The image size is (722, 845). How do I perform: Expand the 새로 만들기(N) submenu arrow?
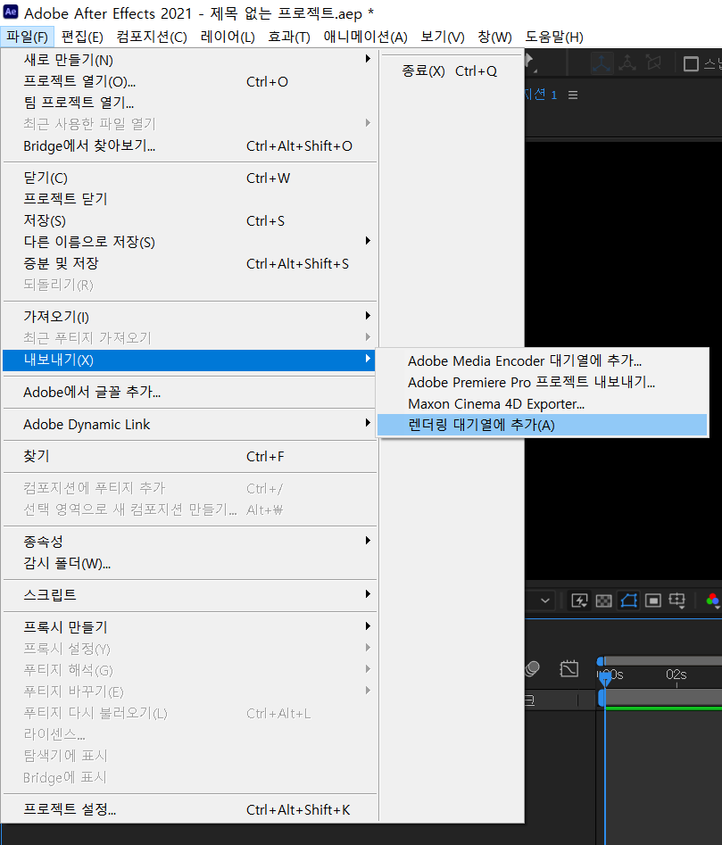(x=368, y=59)
